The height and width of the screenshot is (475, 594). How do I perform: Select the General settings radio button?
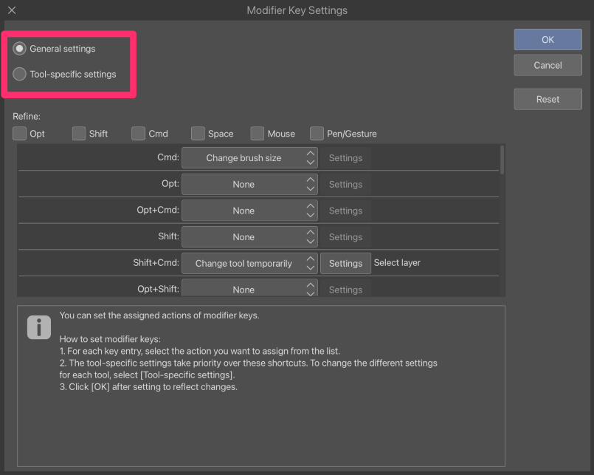(19, 49)
